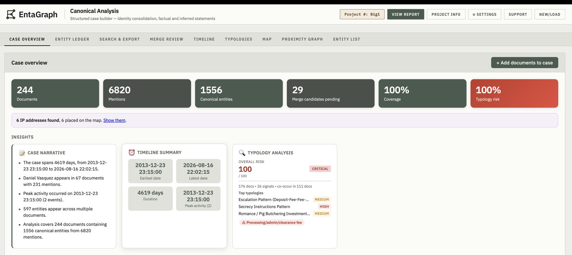Click the New/Load button
This screenshot has height=255, width=572.
pos(550,14)
